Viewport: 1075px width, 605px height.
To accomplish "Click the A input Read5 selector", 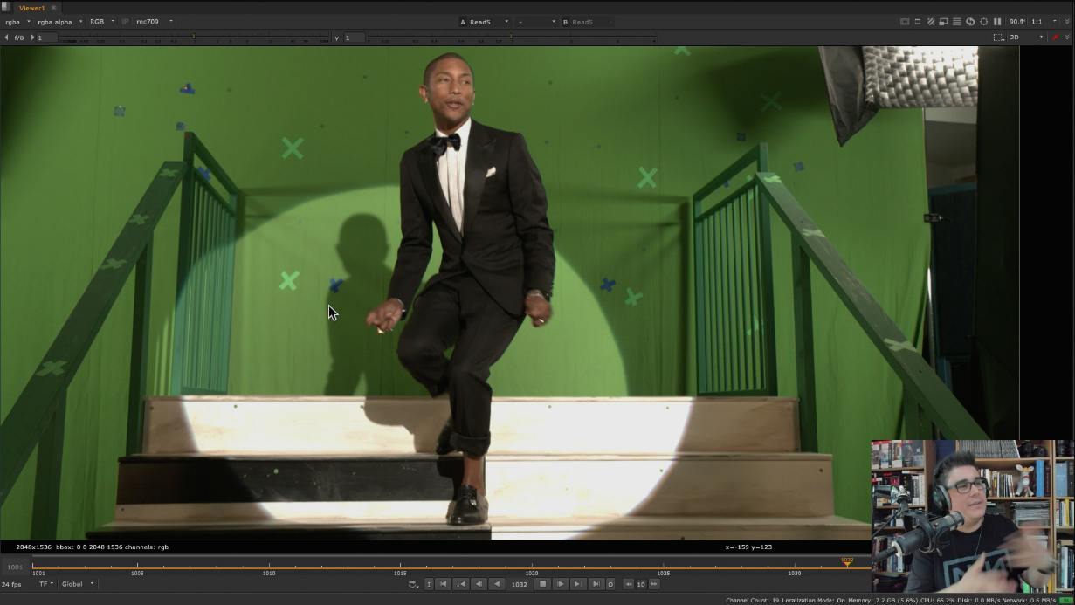I will 485,22.
